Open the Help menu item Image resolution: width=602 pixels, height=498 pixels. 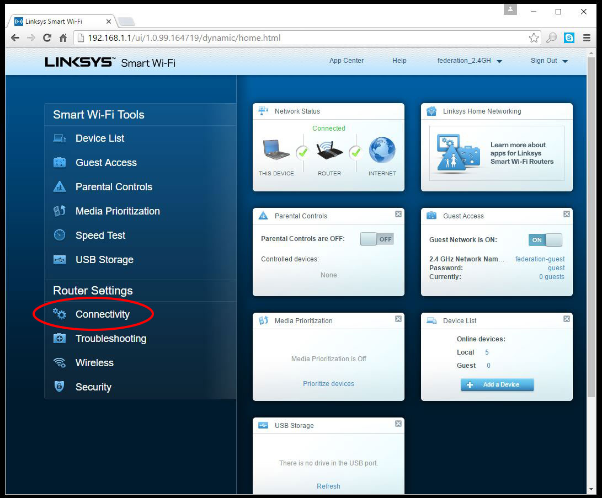[x=399, y=61]
